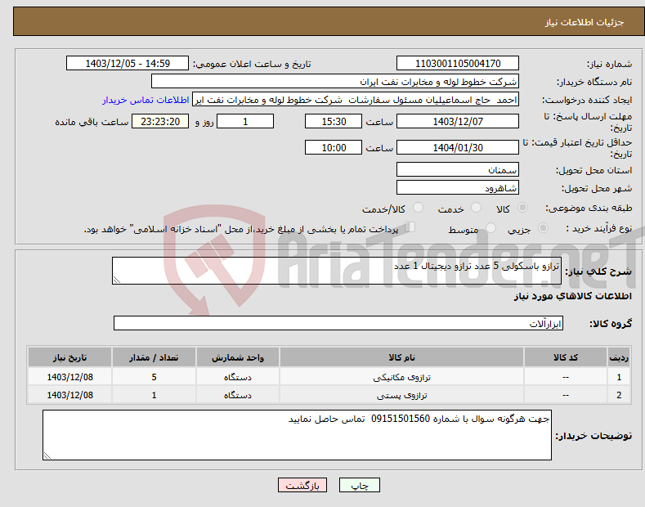645x507 pixels.
Task: Select the خدمت radio button
Action: (x=476, y=208)
